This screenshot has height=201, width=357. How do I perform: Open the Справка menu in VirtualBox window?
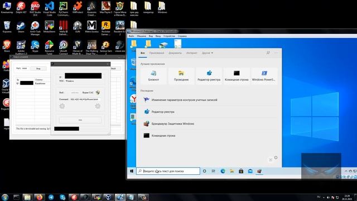(x=182, y=36)
